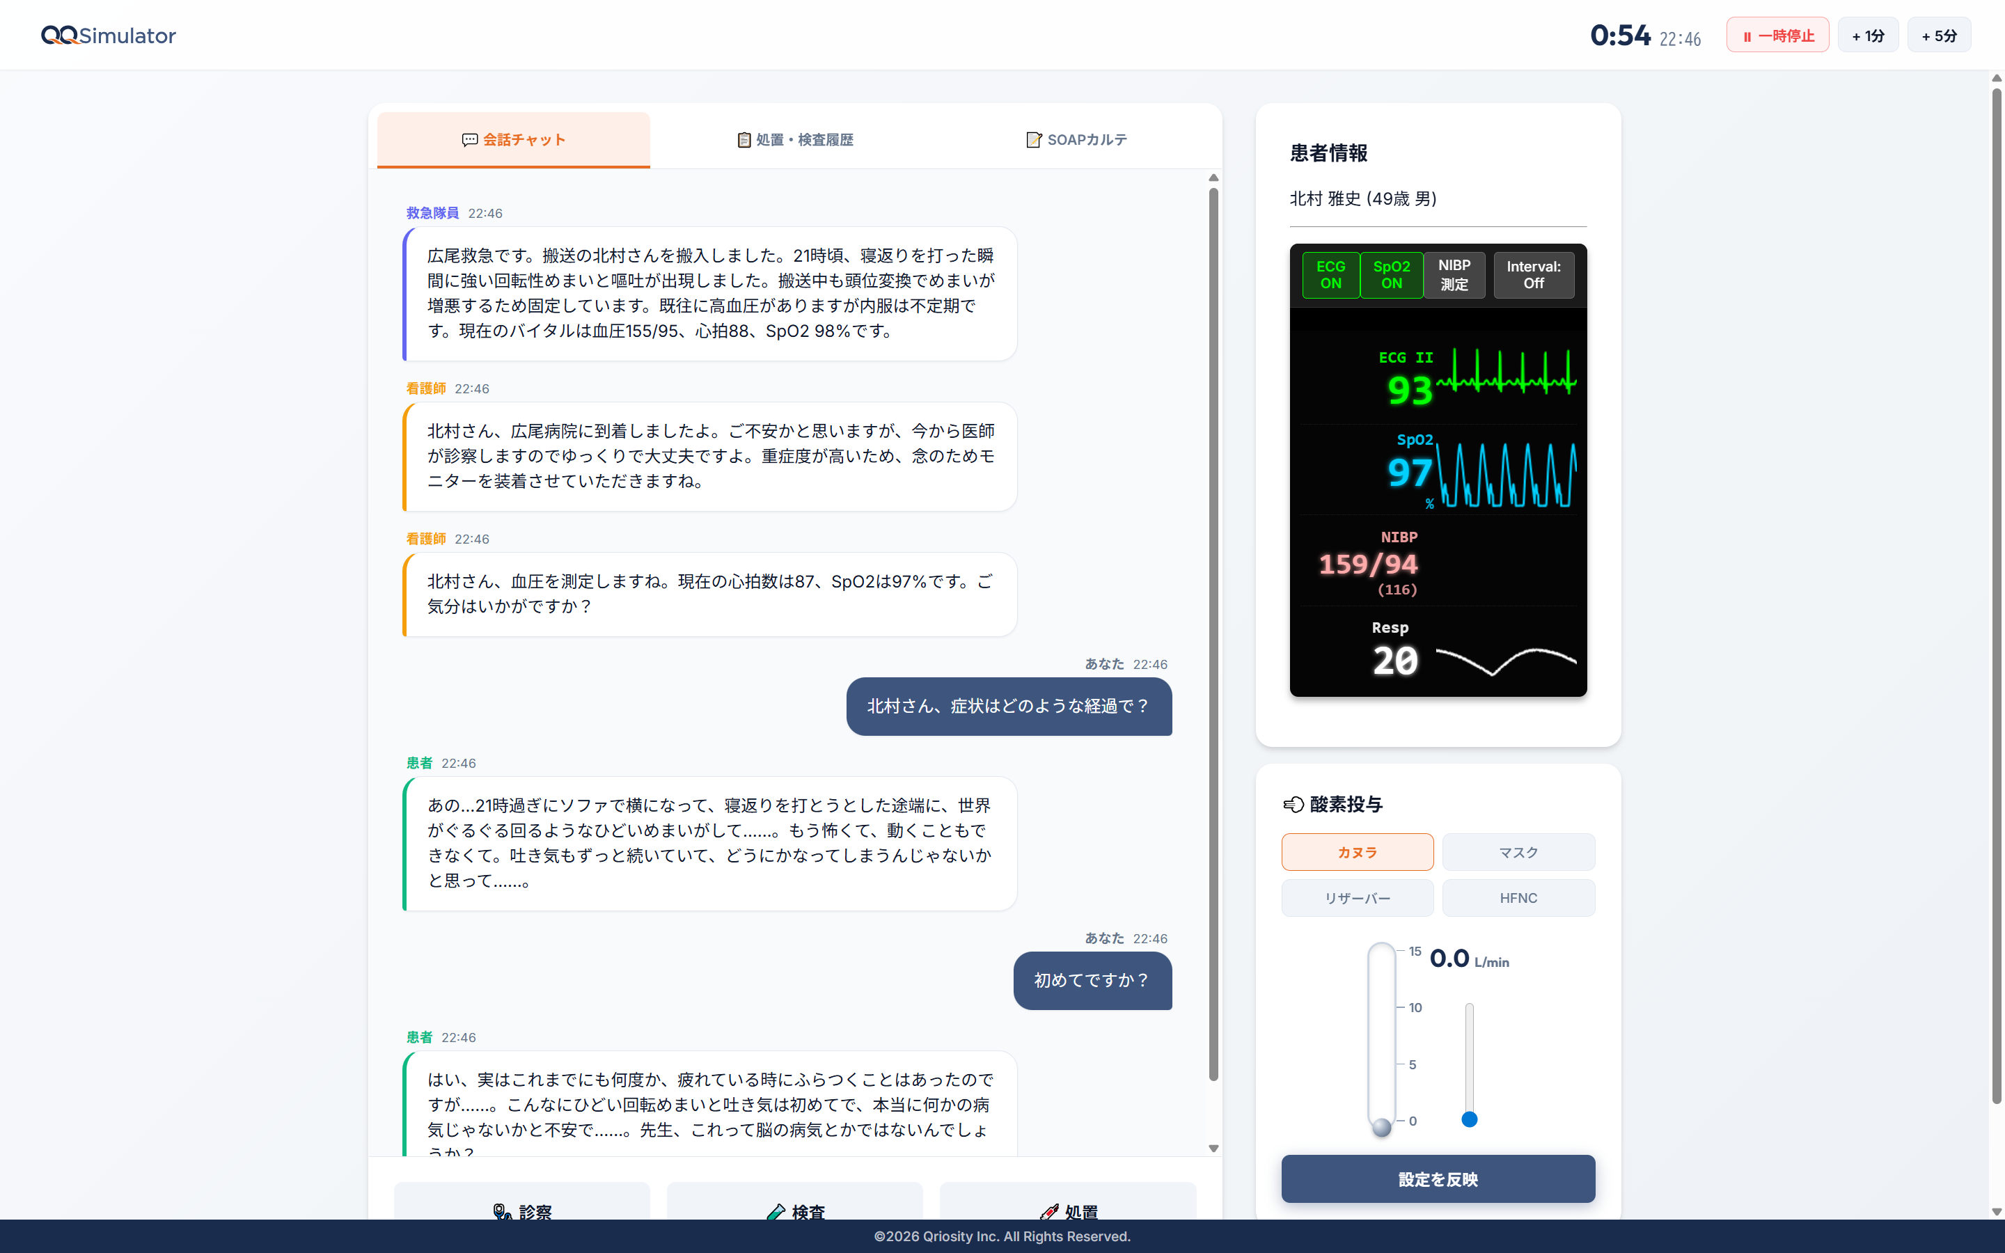Select the stethoscope 診察 icon
Screen dimensions: 2005x1253
click(502, 1211)
